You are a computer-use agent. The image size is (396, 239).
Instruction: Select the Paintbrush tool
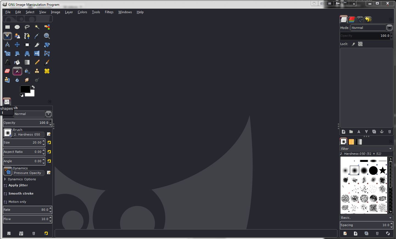(47, 62)
